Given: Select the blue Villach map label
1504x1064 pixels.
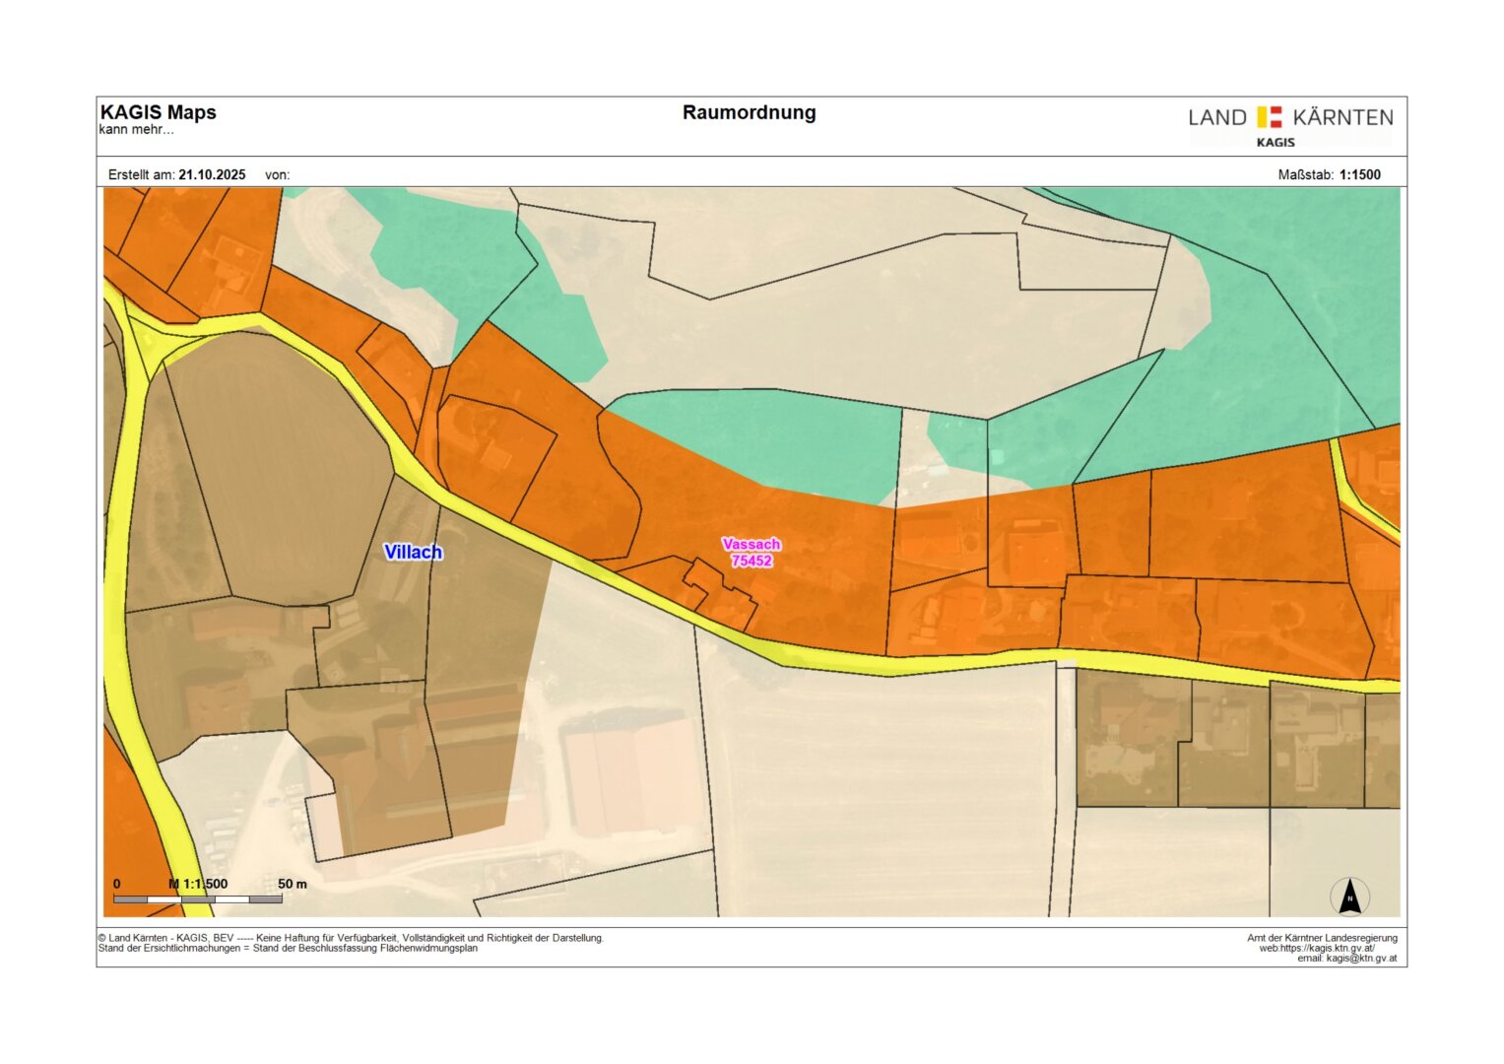Looking at the screenshot, I should 413,552.
